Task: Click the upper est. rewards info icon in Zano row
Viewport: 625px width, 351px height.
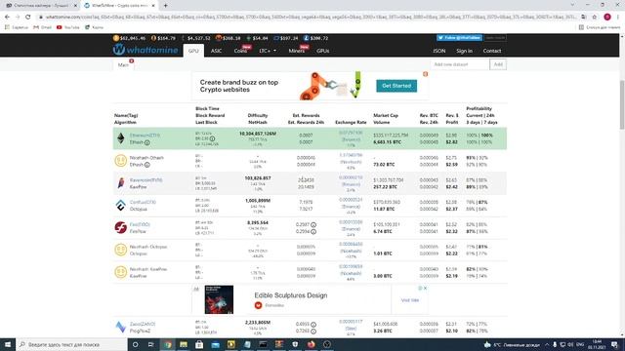Action: 313,325
